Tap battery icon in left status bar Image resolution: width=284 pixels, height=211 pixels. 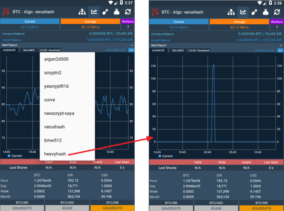coord(121,3)
